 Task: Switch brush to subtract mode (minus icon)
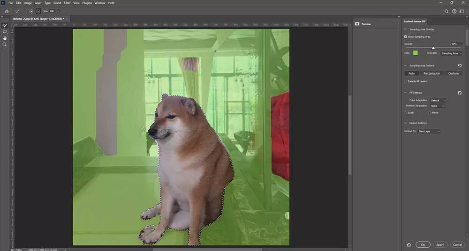[x=38, y=11]
